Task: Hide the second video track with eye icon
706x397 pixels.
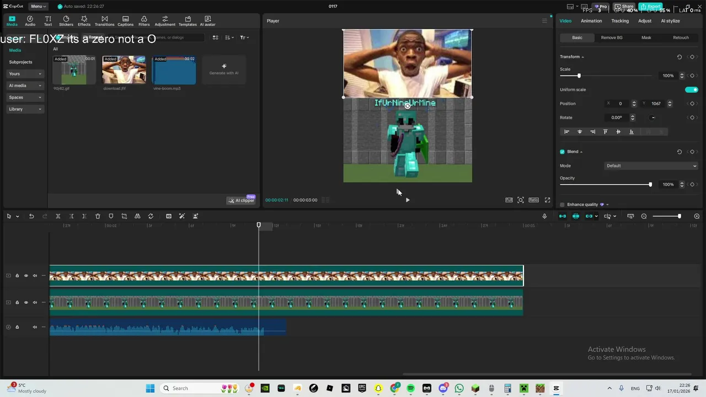Action: (26, 302)
